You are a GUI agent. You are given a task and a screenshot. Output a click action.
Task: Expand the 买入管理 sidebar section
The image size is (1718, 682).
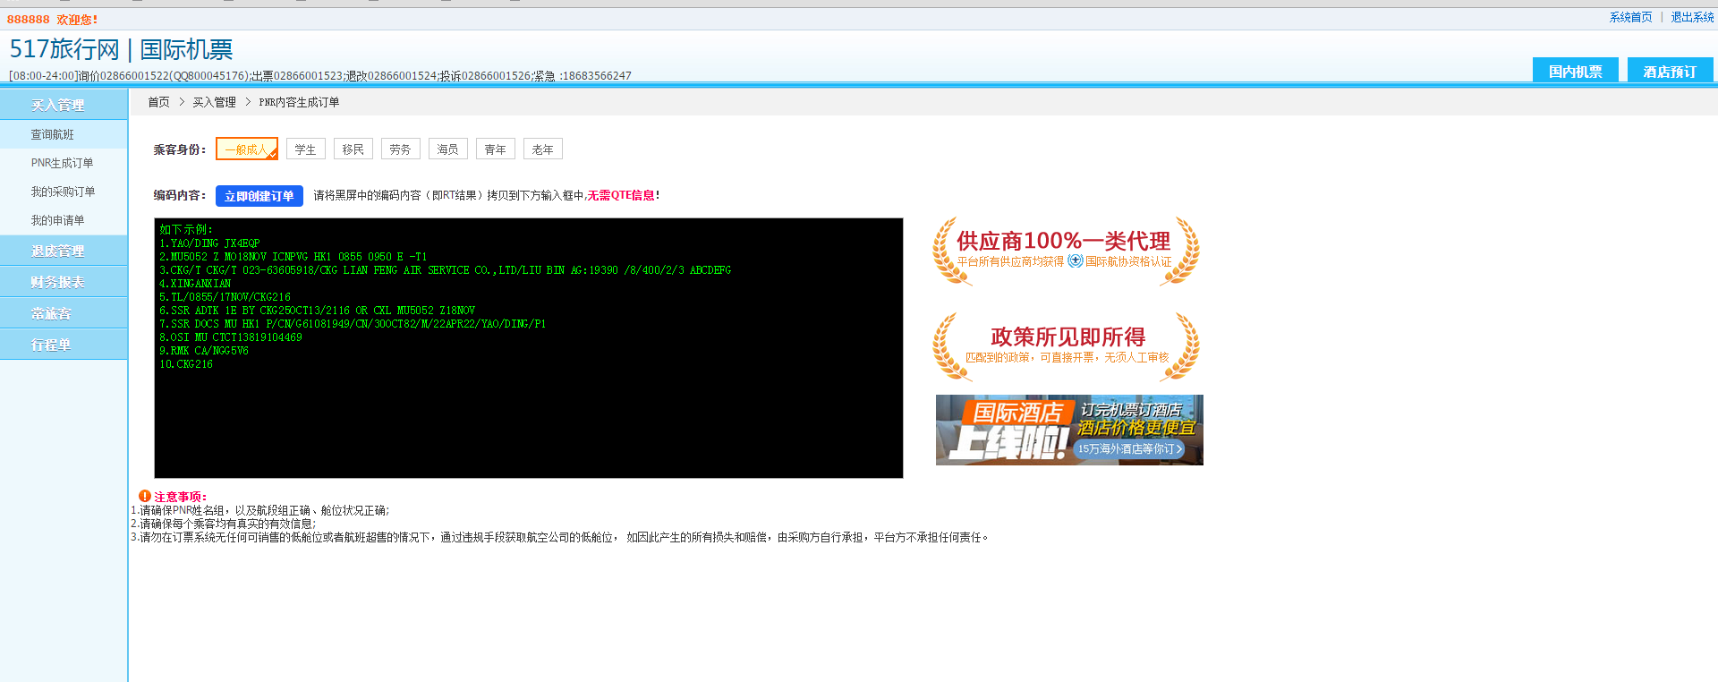(x=64, y=105)
